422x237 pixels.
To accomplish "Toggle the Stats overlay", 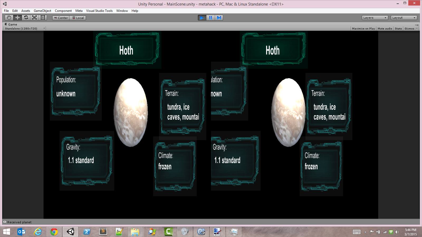I will coord(398,28).
